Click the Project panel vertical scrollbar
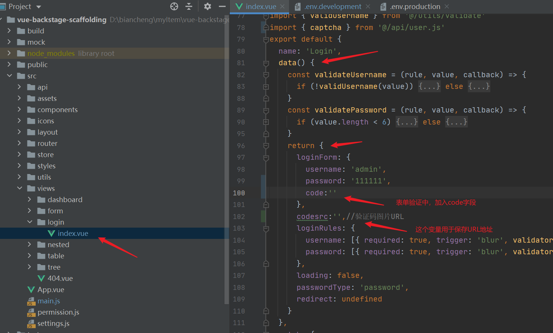 click(x=226, y=159)
